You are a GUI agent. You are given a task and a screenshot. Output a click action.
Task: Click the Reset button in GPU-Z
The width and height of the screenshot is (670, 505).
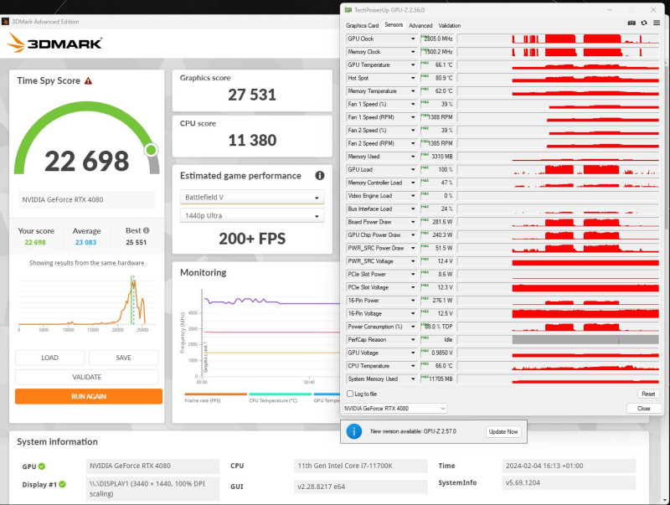point(648,394)
